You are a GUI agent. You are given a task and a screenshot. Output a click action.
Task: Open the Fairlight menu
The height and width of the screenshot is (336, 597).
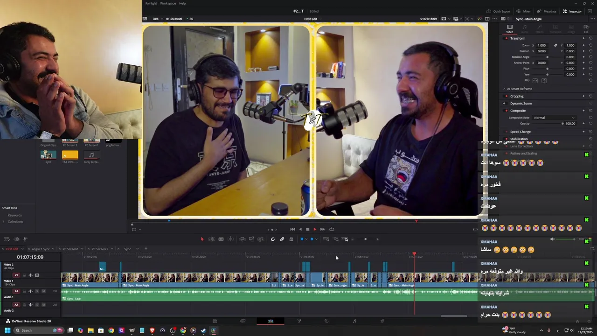pyautogui.click(x=151, y=3)
